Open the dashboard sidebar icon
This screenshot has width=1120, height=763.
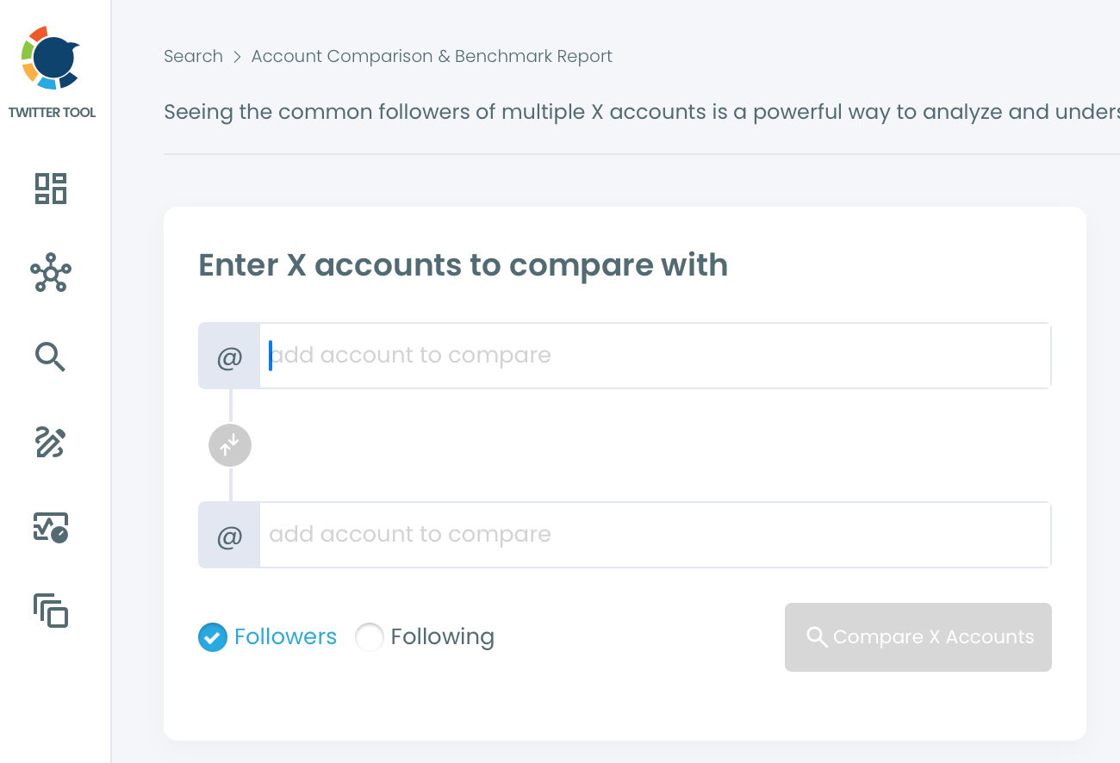[51, 188]
